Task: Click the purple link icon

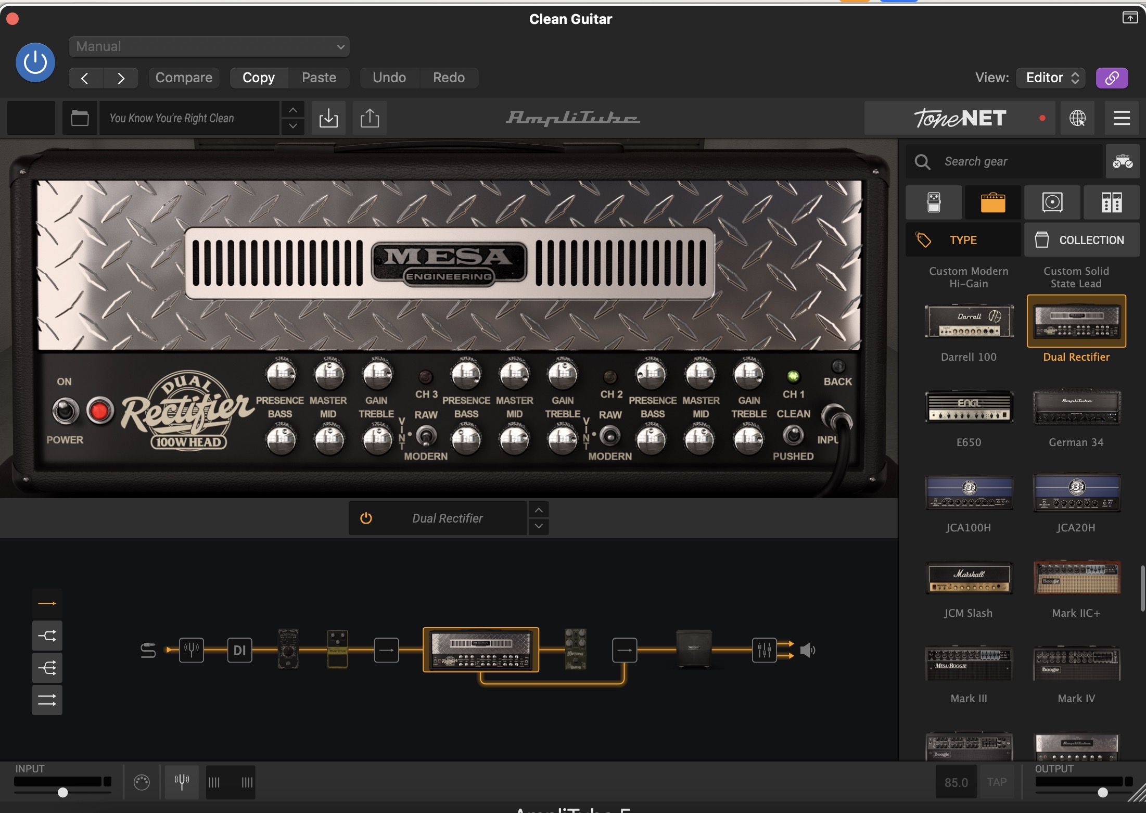Action: click(1112, 78)
